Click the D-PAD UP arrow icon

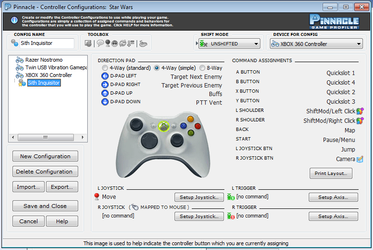105,93
